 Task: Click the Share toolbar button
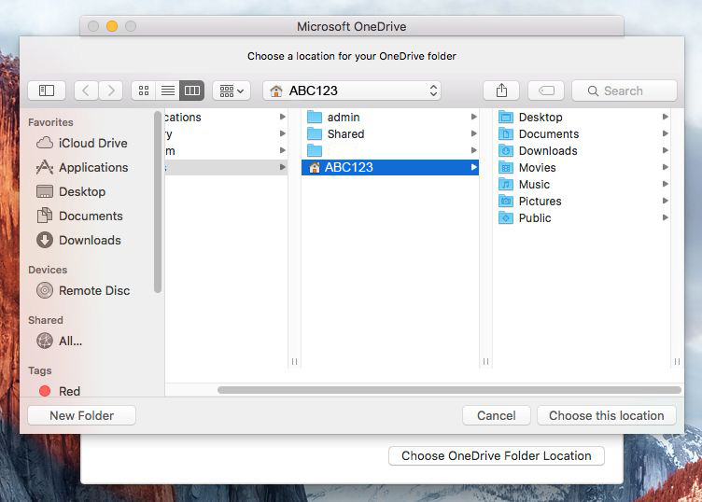click(501, 91)
